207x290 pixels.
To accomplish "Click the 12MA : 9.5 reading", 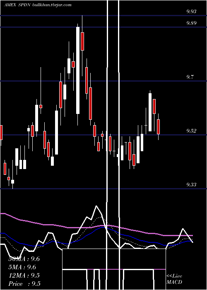I will coord(24,275).
